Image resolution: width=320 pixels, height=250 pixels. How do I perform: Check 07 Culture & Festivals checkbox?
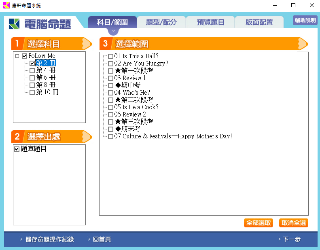click(x=110, y=136)
